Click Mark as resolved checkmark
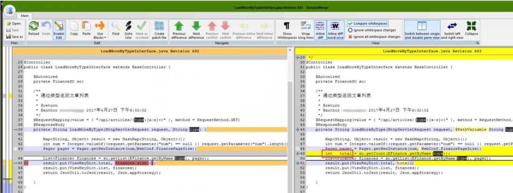Viewport: 513px width, 193px height. (x=142, y=30)
